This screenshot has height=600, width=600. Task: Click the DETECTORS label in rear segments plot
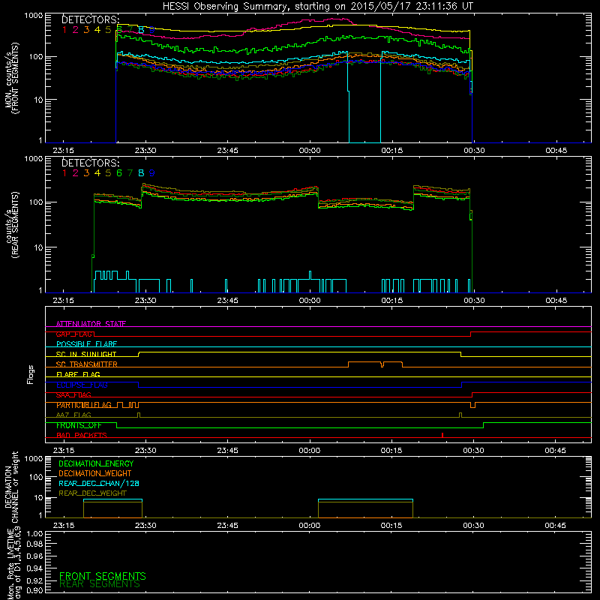pos(90,163)
